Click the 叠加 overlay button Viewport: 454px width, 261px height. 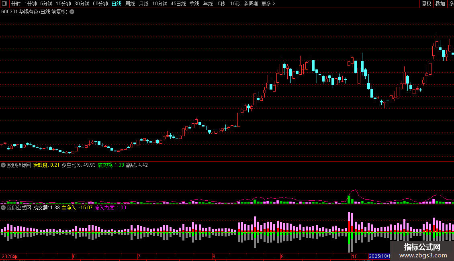coord(440,4)
